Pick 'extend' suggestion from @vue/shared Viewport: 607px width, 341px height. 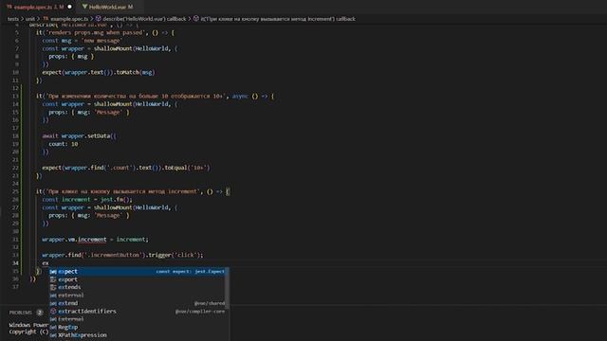[138, 303]
